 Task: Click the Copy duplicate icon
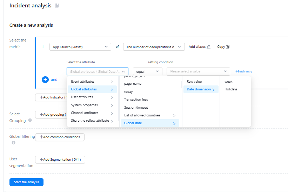(228, 47)
